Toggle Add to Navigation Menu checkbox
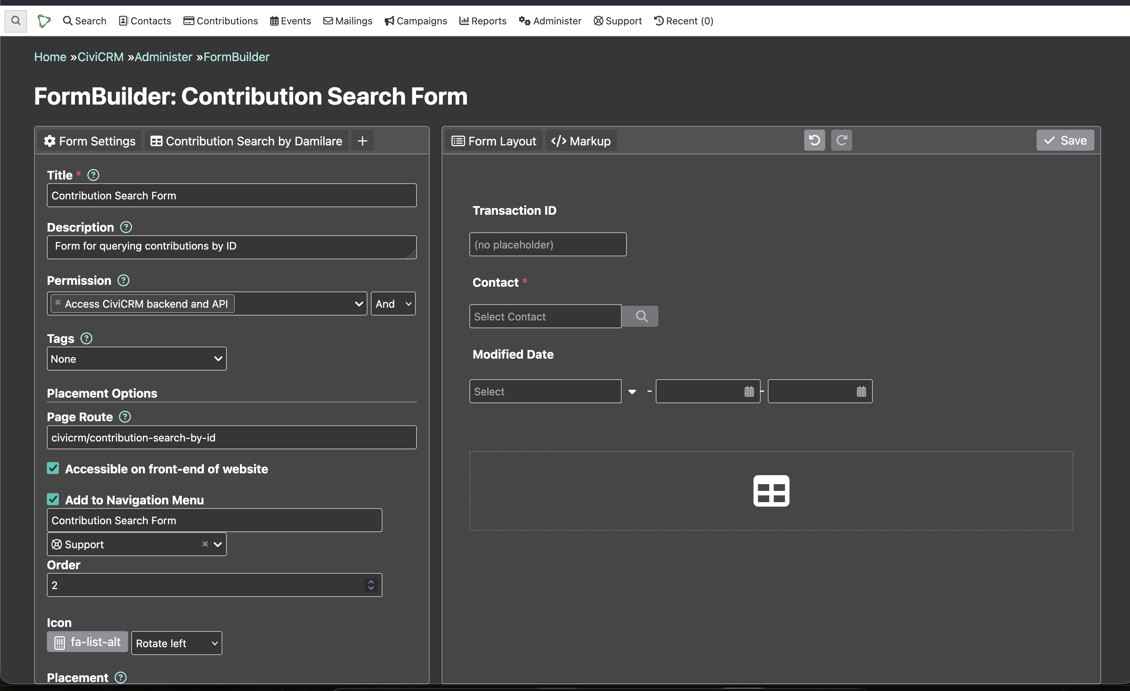This screenshot has height=691, width=1130. [x=53, y=500]
